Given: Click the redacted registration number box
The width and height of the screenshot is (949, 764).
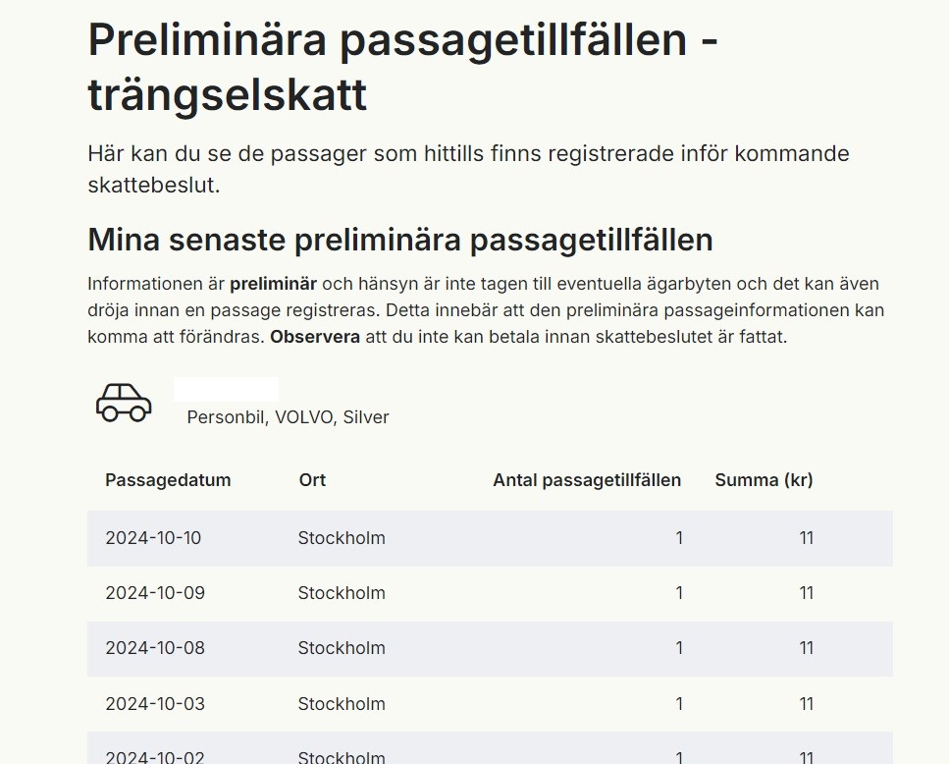Looking at the screenshot, I should 226,390.
